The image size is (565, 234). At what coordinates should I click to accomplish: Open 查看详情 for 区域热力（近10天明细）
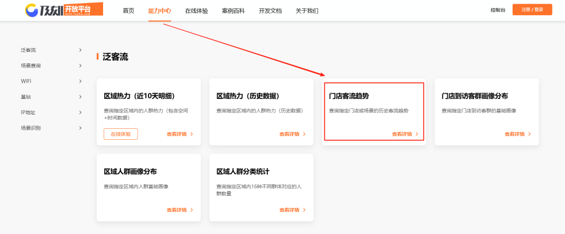[180, 134]
